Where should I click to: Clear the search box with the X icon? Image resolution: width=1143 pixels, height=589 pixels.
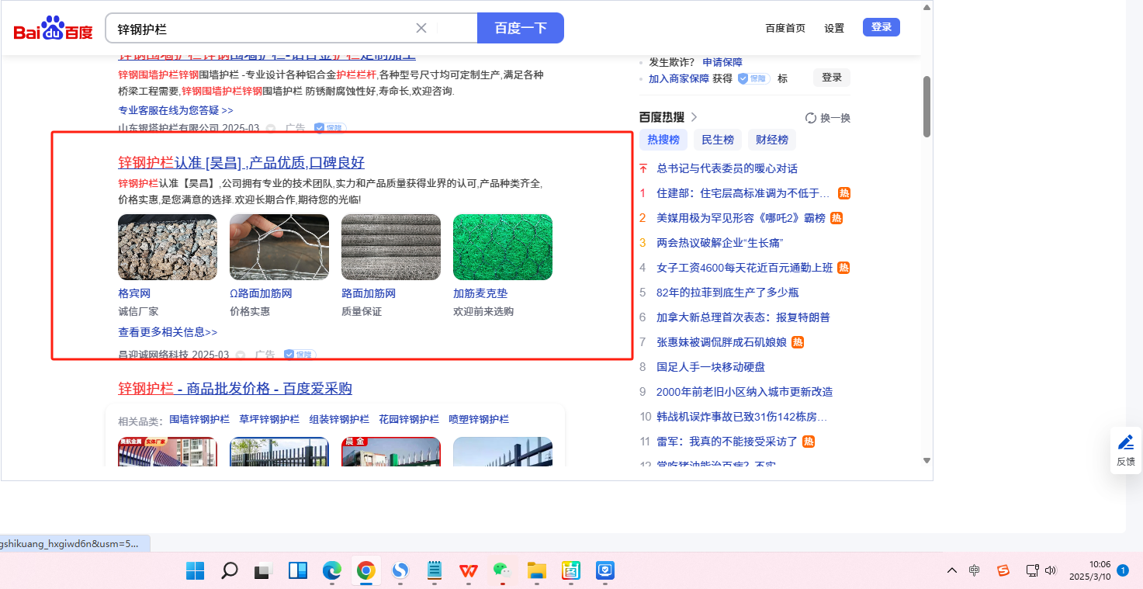[421, 29]
